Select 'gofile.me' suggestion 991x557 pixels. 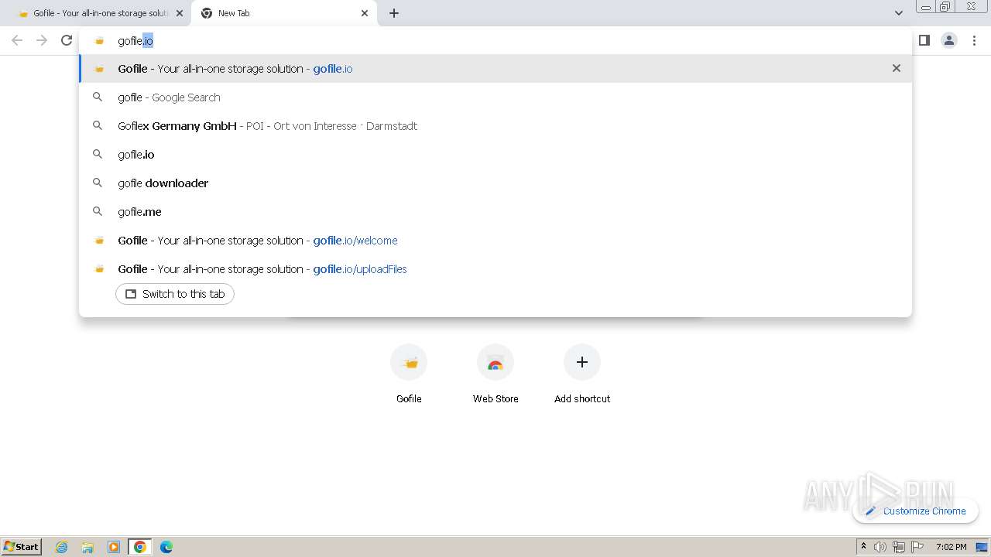coord(495,212)
